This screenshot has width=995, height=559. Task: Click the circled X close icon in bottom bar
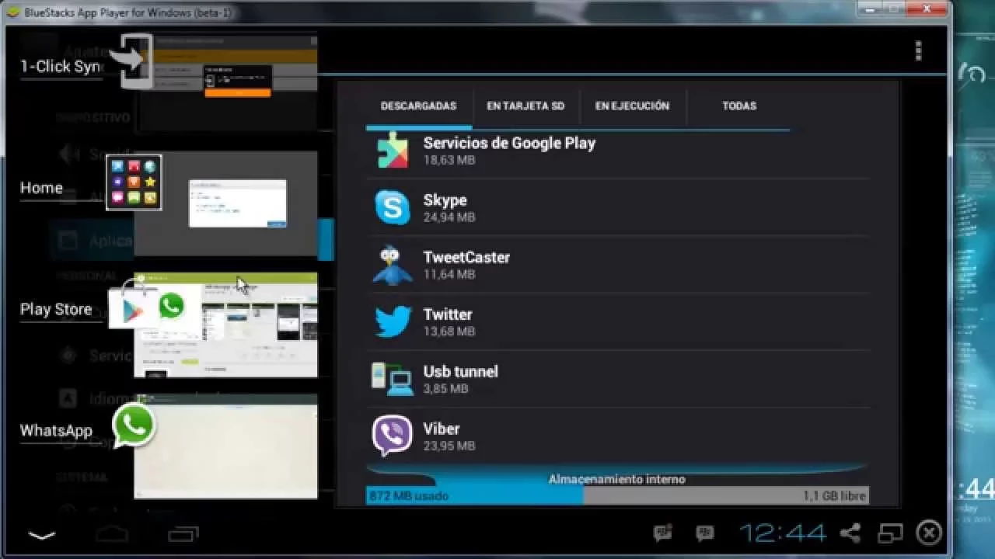(x=929, y=533)
